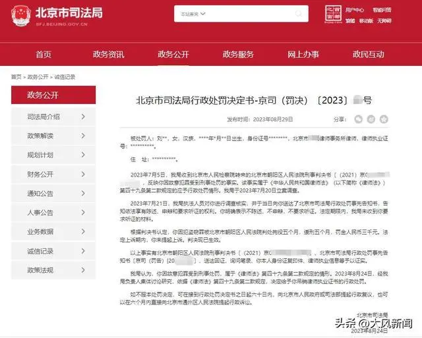Open the 无障碍 accessibility link
This screenshot has width=422, height=338.
(384, 20)
